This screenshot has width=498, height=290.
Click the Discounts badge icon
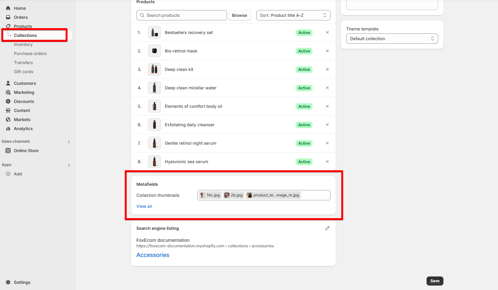click(8, 101)
